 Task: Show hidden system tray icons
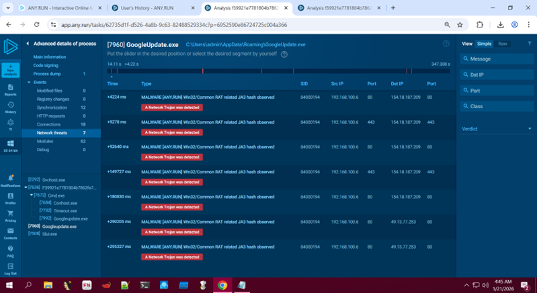pos(466,285)
